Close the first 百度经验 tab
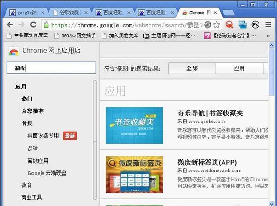This screenshot has height=206, width=277. (x=129, y=13)
